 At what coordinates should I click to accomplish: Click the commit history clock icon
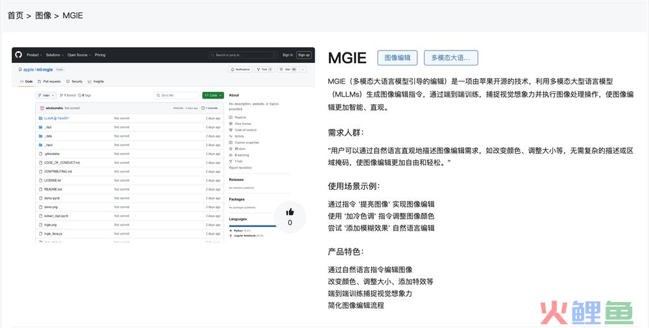pyautogui.click(x=203, y=108)
